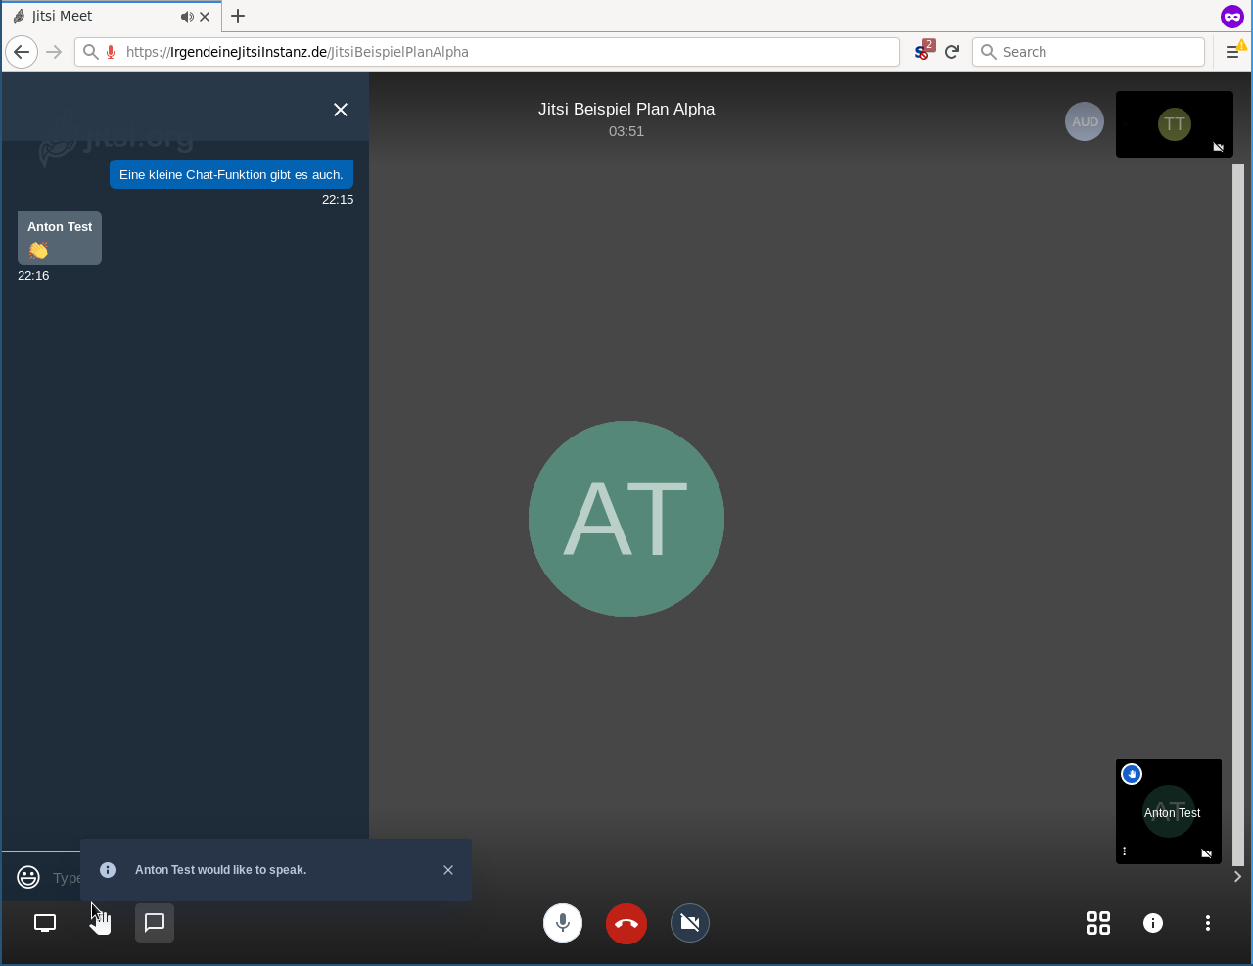
Task: Click the filmstrip vertical scrollbar
Action: (x=1238, y=514)
